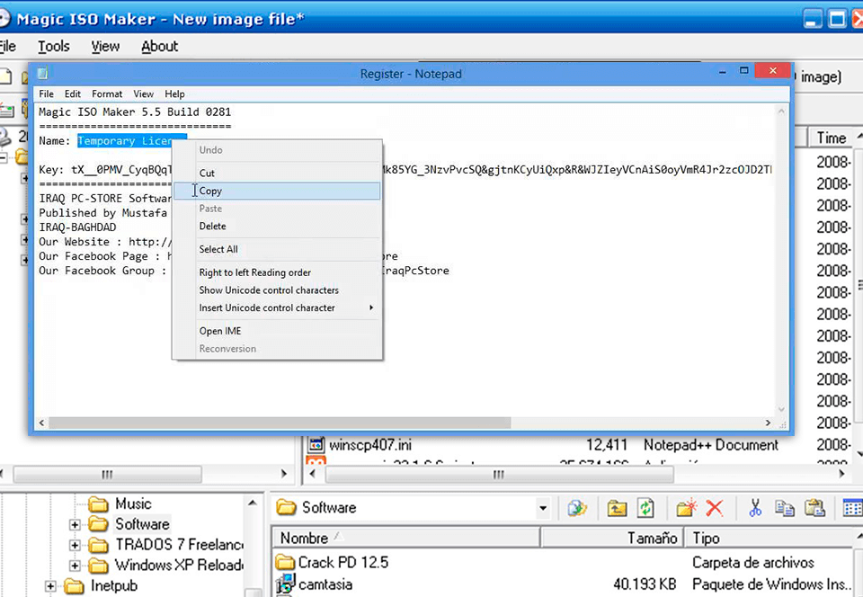Click Notepad horizontal scrollbar thumb
Image resolution: width=863 pixels, height=597 pixels.
[x=280, y=423]
